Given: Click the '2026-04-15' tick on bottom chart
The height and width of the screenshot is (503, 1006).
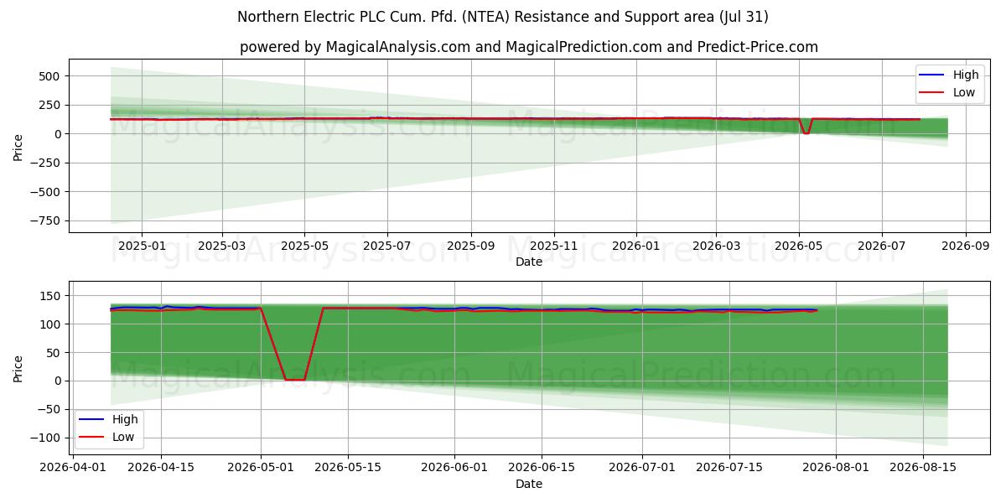Looking at the screenshot, I should [161, 467].
